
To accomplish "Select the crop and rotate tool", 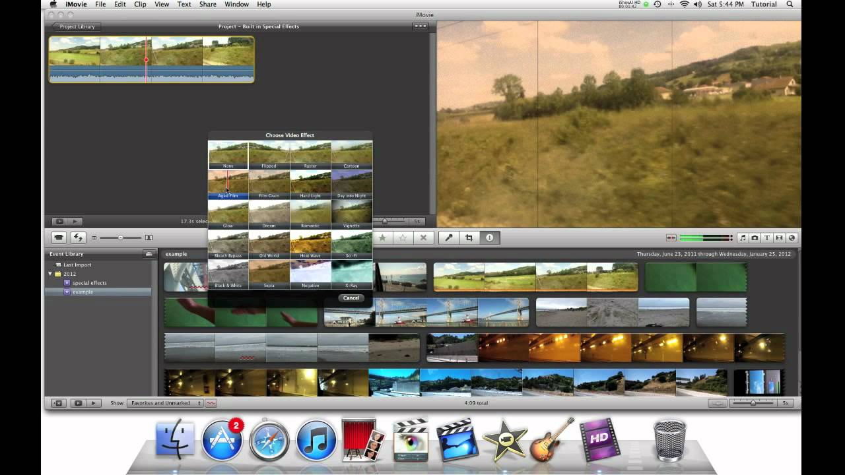I will tap(469, 237).
